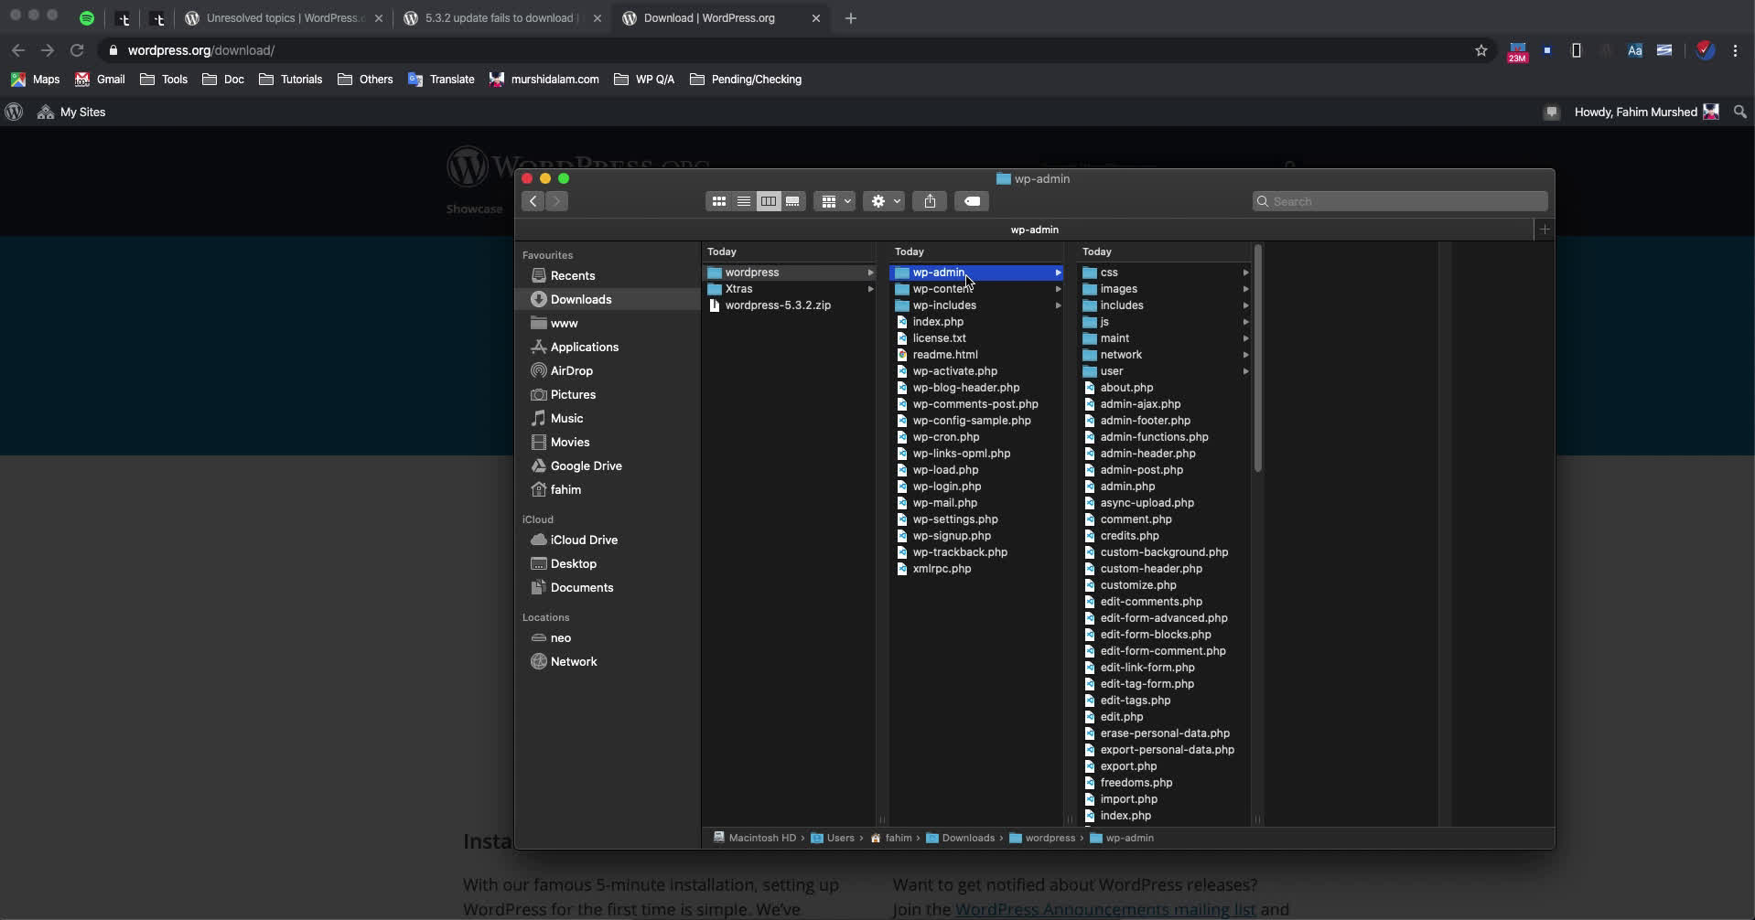Open the group-by arrangement dropdown

[834, 201]
